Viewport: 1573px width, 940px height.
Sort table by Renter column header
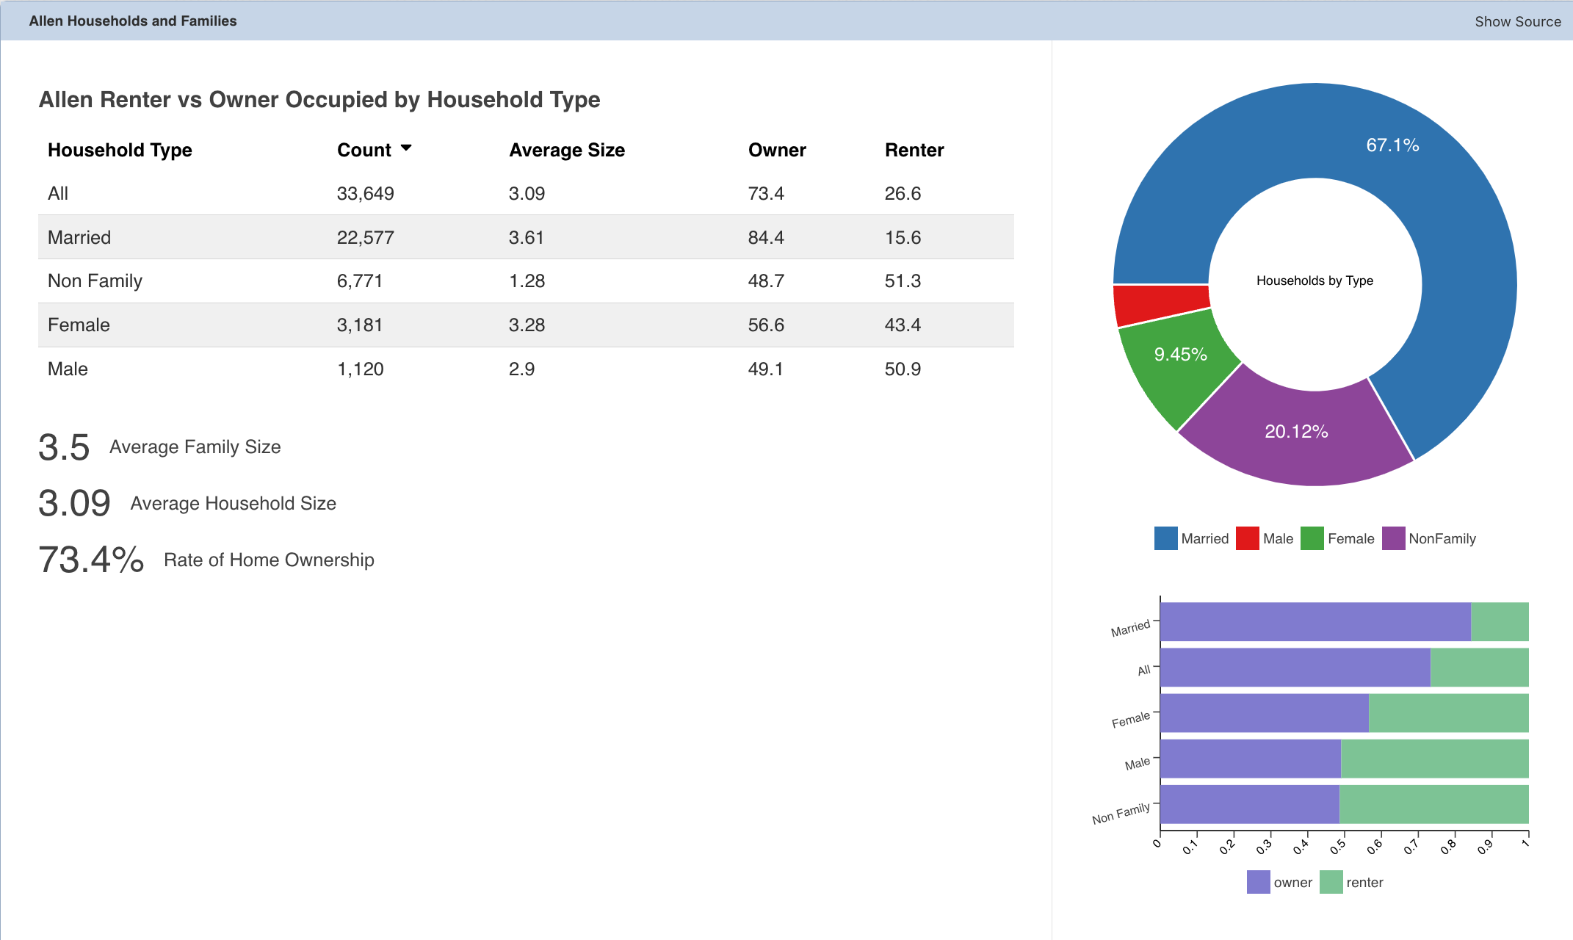click(914, 150)
